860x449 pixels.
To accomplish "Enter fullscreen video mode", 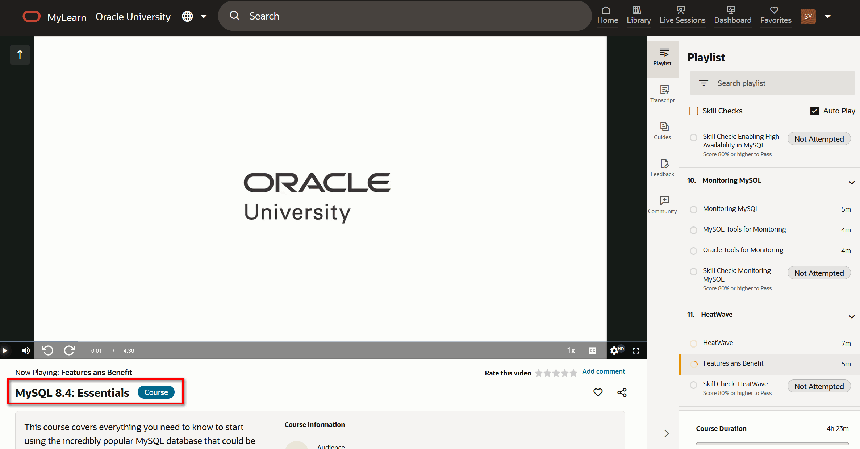I will [636, 350].
